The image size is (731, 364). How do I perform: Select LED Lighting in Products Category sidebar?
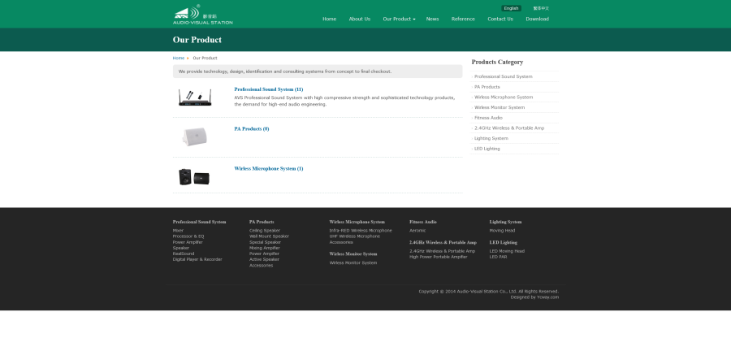(487, 149)
